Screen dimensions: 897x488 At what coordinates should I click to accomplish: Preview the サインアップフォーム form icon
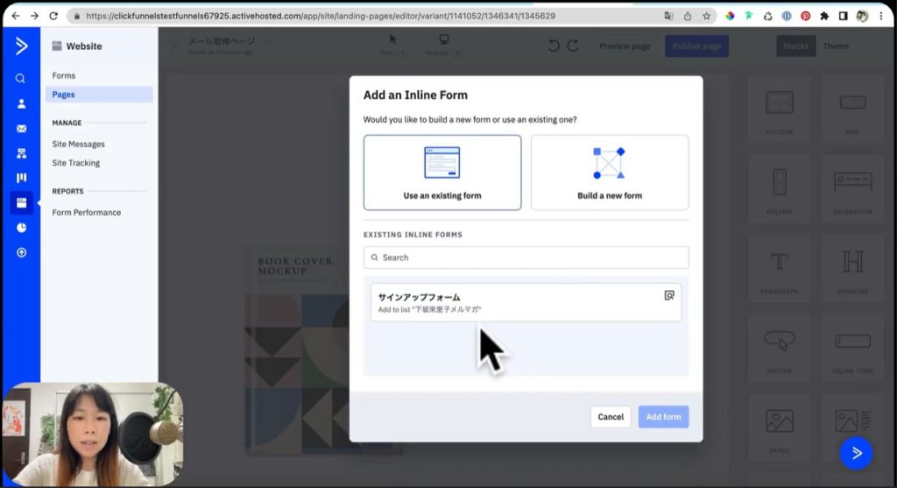coord(669,296)
